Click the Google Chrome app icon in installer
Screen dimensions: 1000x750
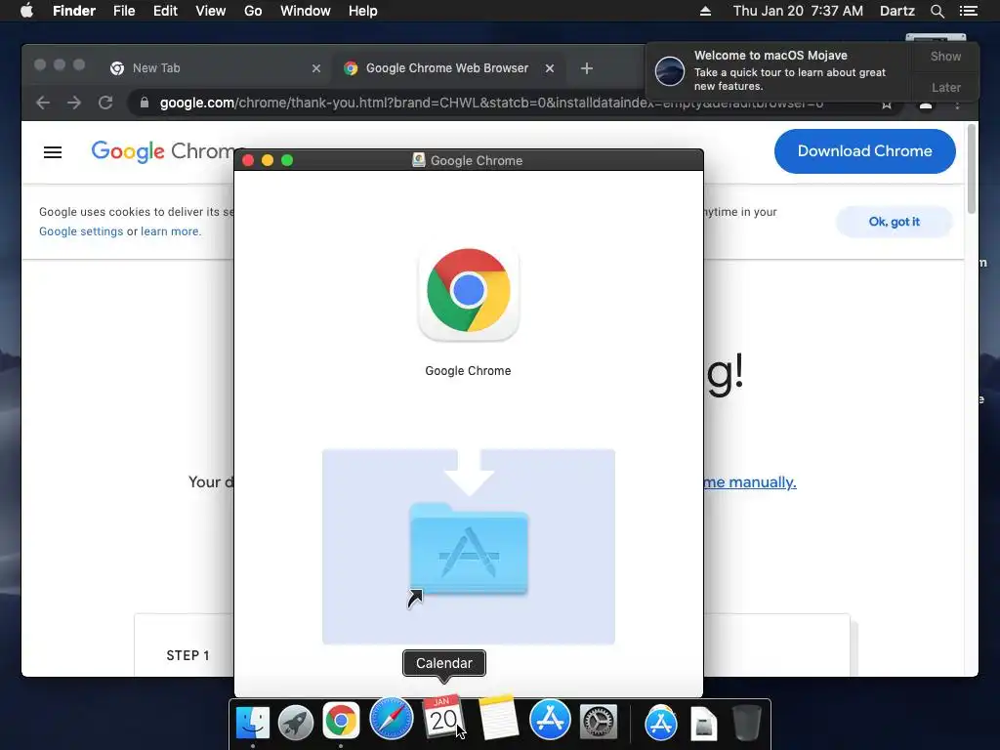click(x=469, y=293)
